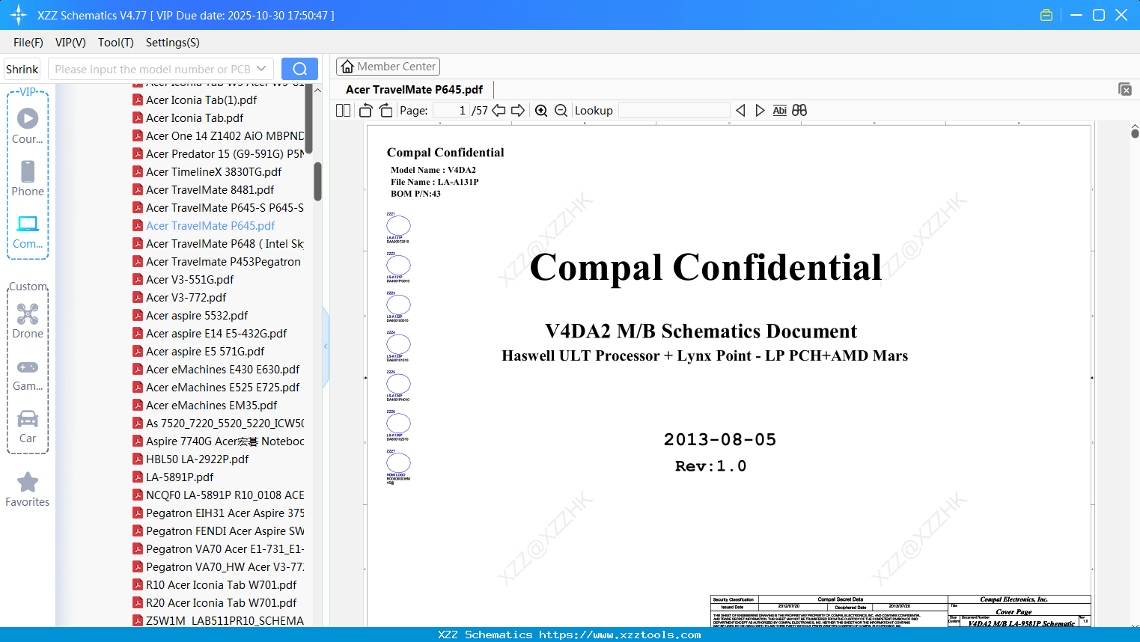Click the Lookup text field

(x=674, y=111)
